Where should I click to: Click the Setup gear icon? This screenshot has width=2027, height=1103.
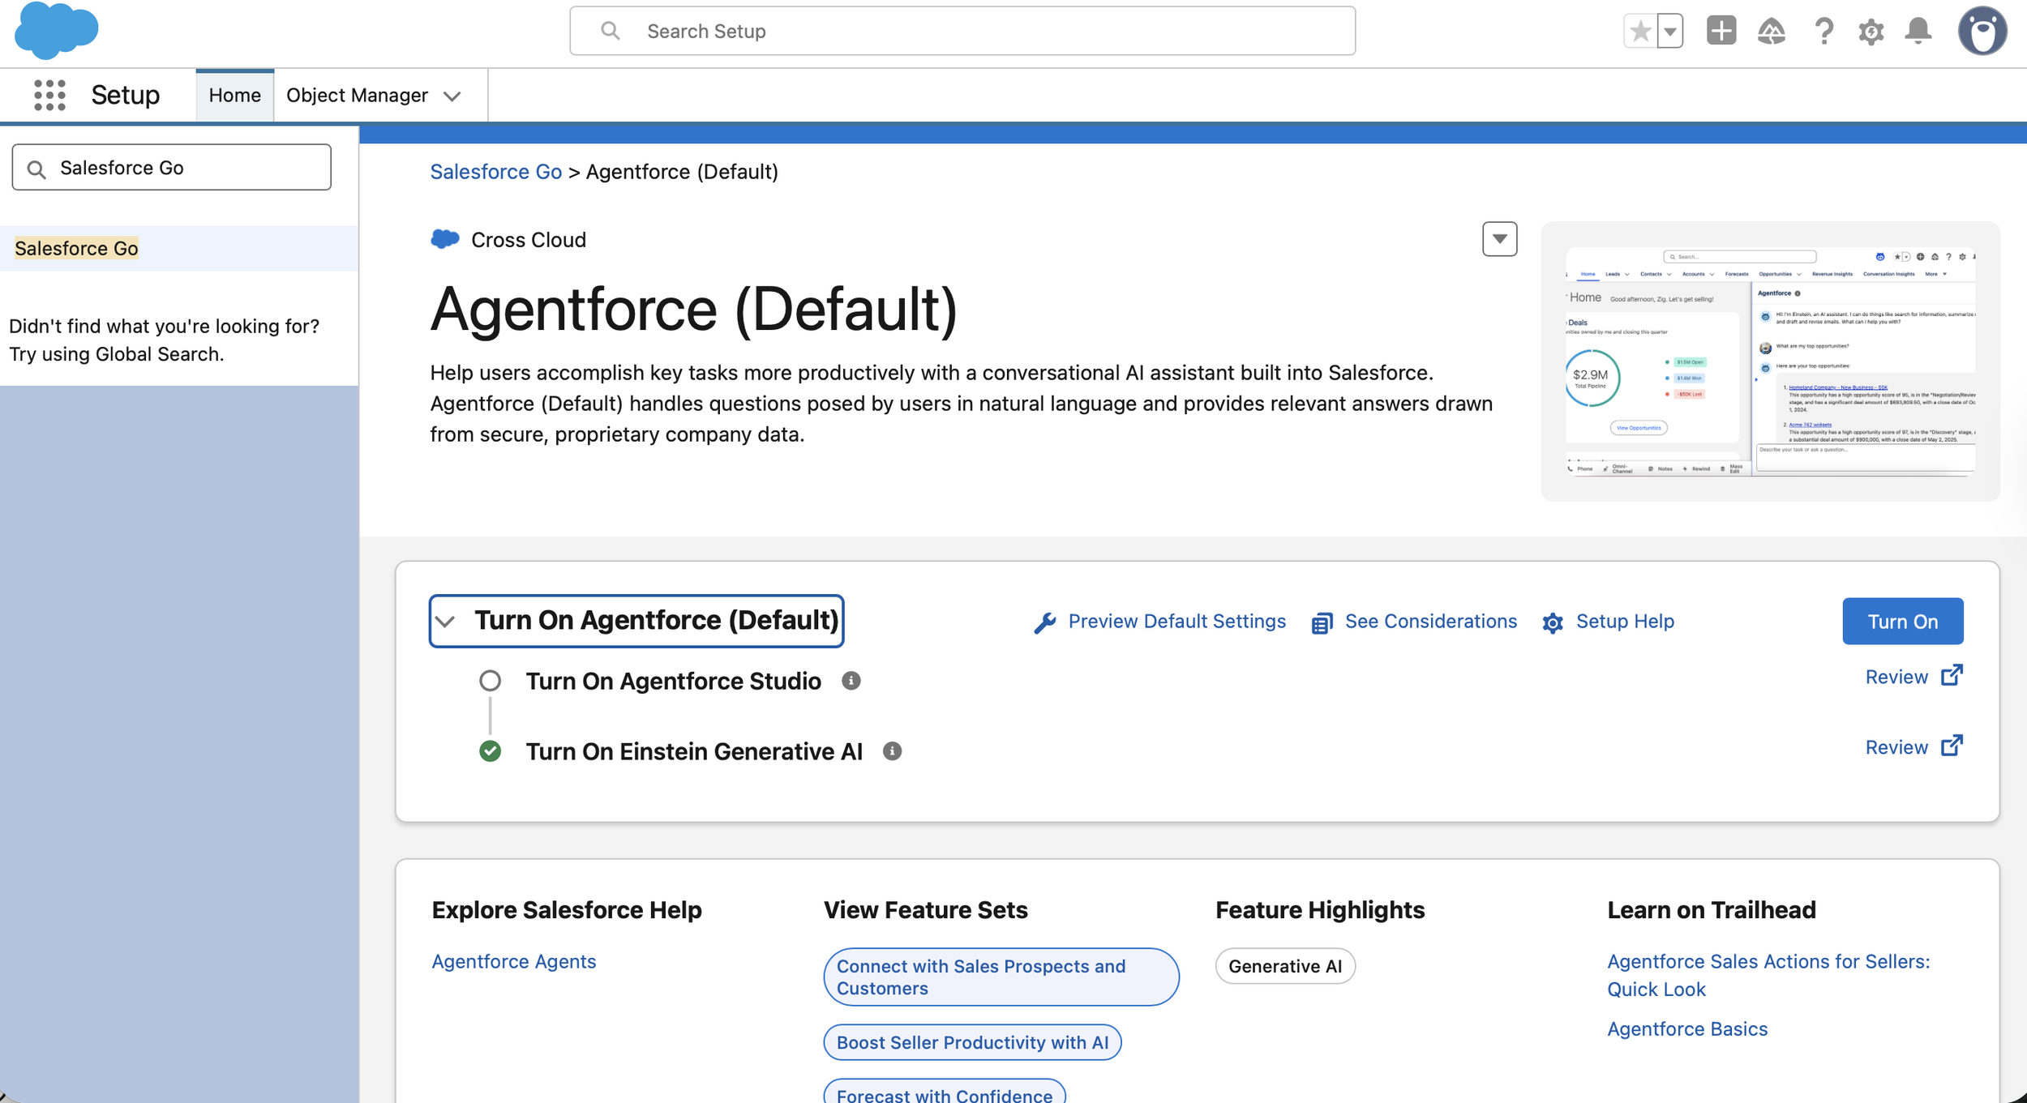[1871, 32]
